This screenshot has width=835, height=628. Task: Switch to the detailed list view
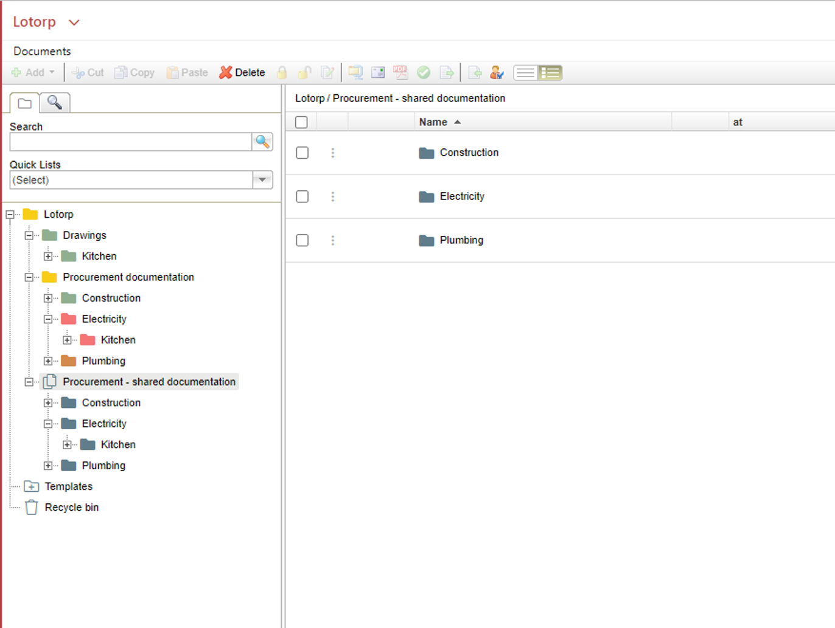550,73
